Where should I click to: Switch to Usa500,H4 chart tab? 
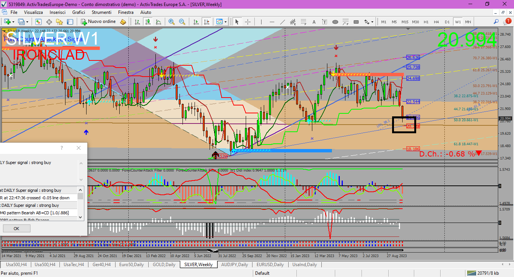point(45,265)
